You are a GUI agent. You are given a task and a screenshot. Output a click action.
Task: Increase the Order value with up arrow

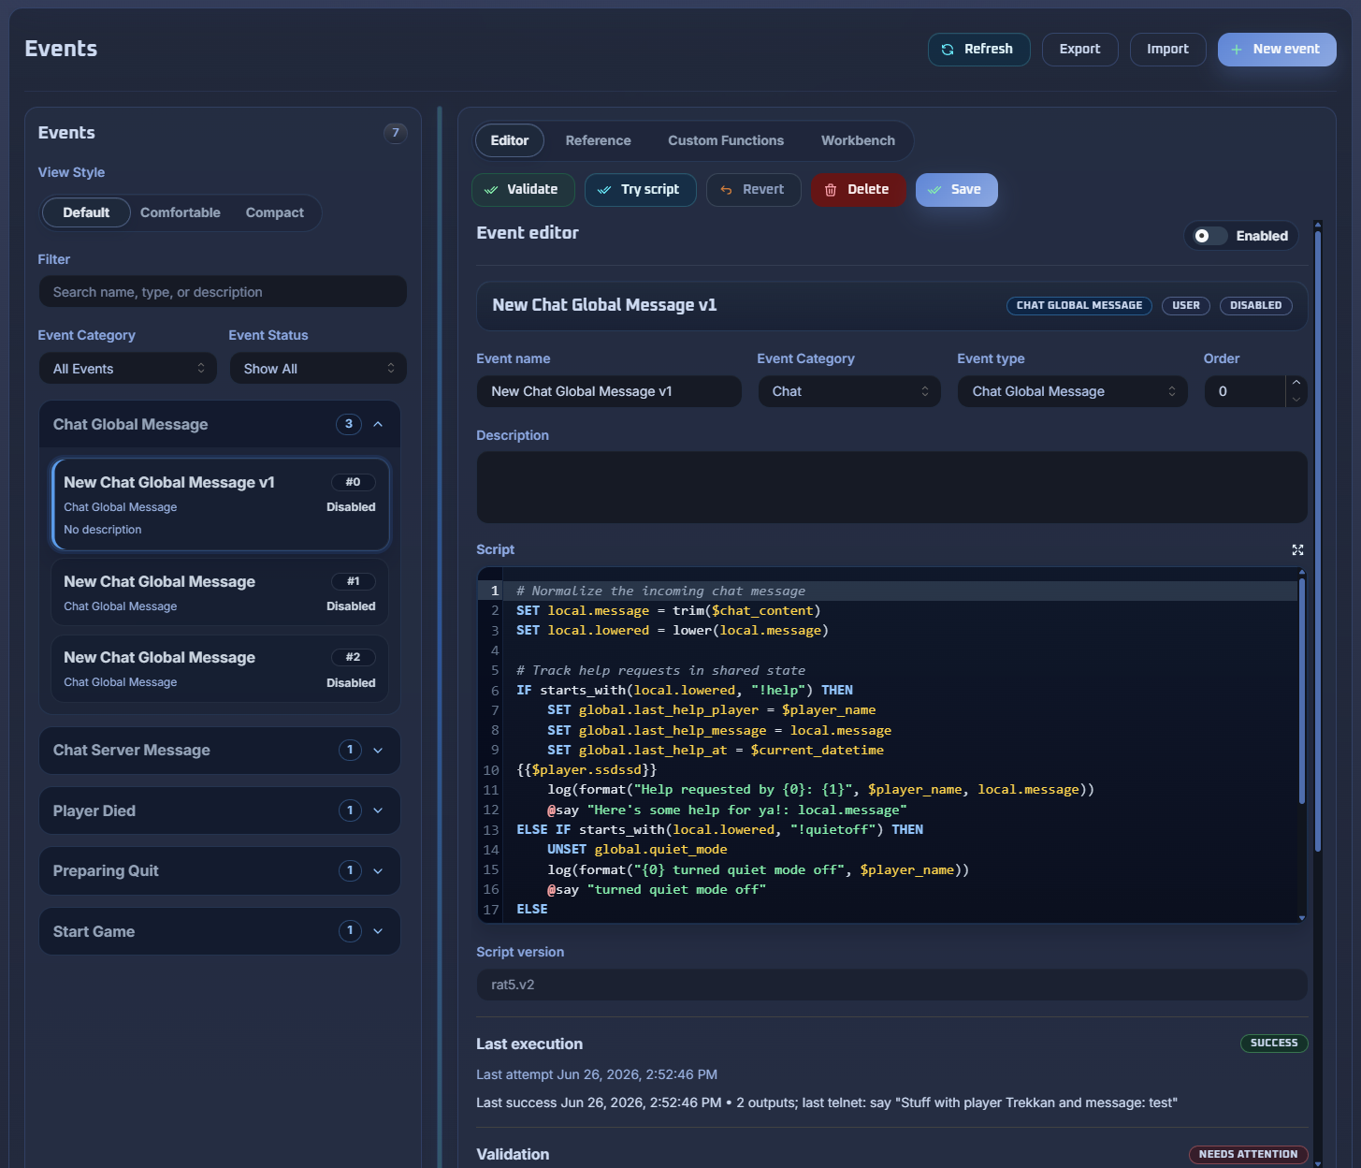tap(1296, 383)
